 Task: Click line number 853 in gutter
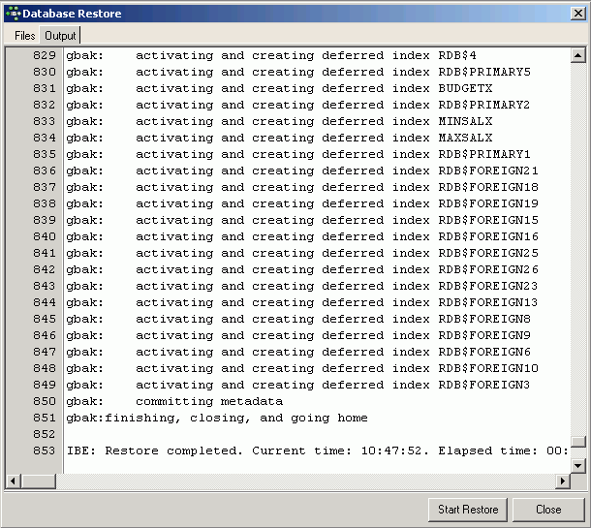click(45, 450)
